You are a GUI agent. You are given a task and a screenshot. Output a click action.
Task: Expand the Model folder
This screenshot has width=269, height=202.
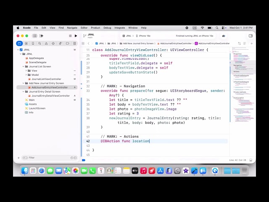point(26,75)
